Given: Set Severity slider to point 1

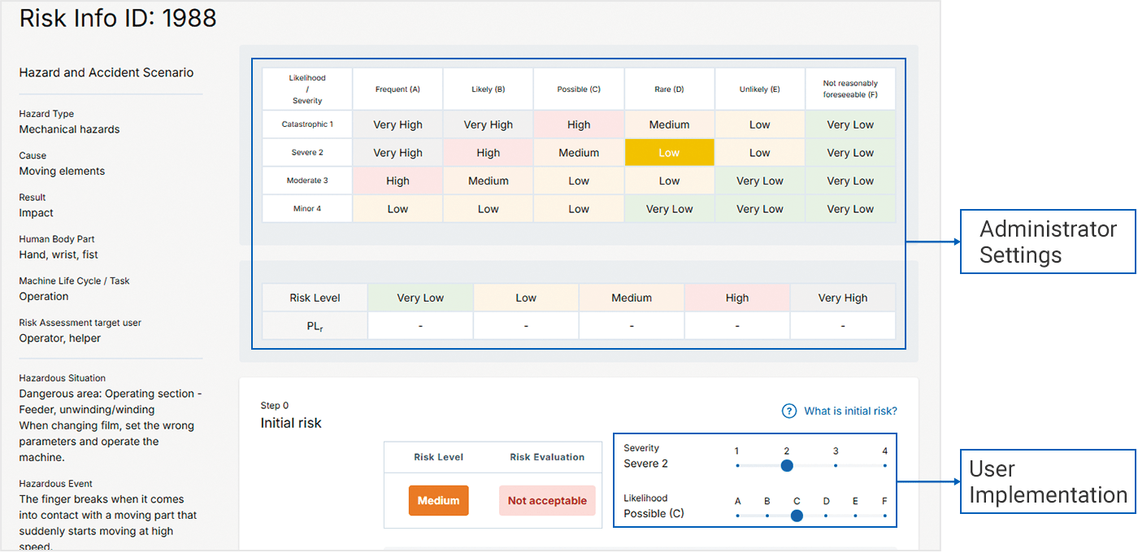Looking at the screenshot, I should click(737, 466).
